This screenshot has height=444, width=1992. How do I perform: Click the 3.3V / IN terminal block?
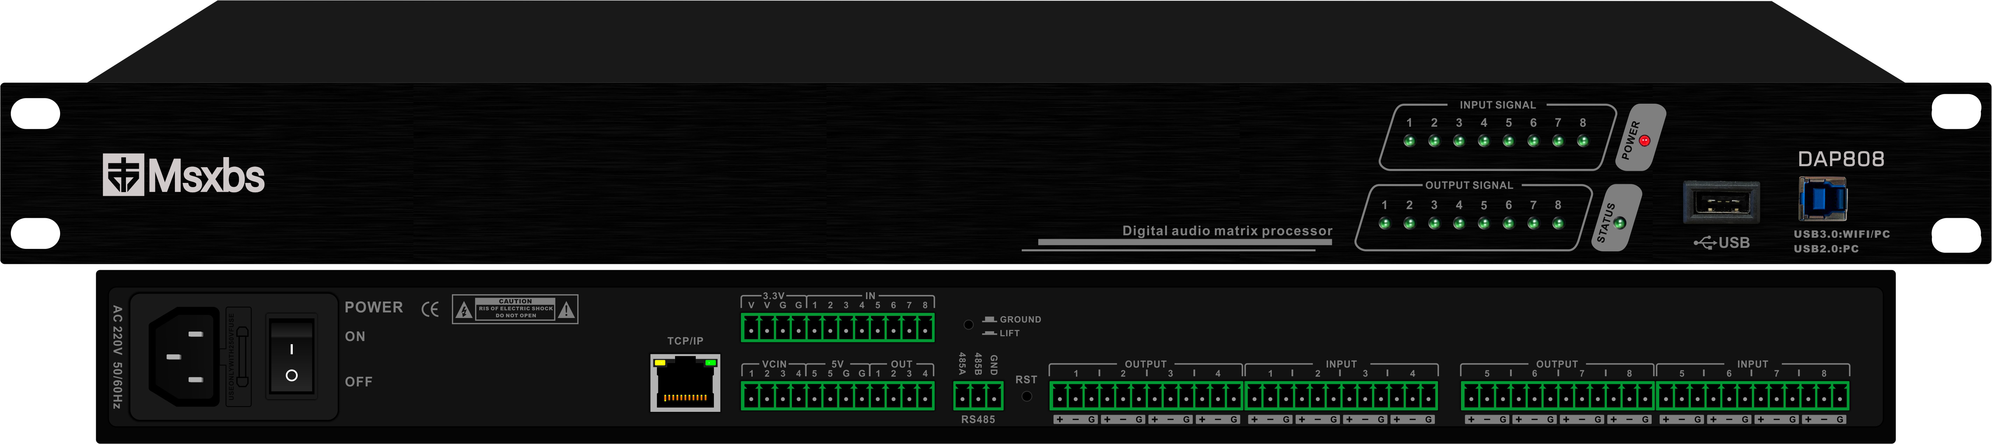[837, 327]
